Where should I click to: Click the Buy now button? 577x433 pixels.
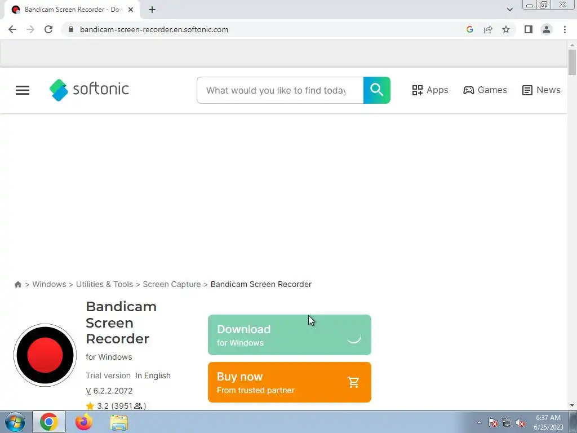click(290, 382)
